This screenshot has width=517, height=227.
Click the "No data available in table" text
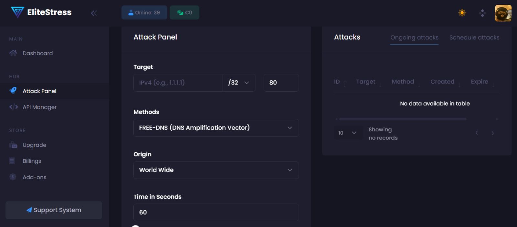tap(435, 104)
